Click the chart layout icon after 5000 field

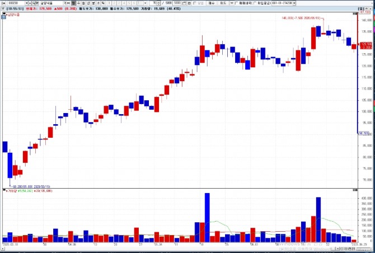click(184, 3)
